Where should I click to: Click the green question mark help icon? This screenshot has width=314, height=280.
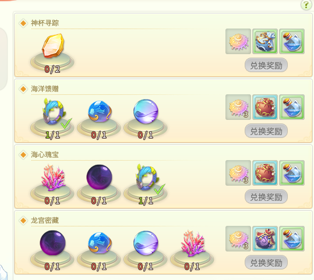pyautogui.click(x=306, y=5)
